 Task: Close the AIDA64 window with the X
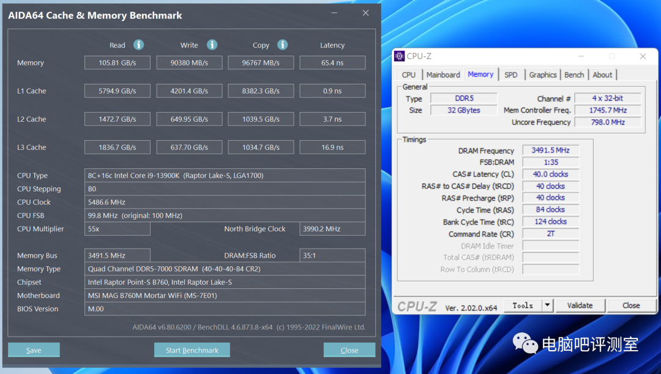click(x=365, y=13)
